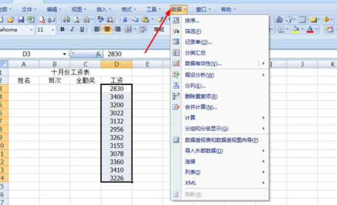337x205 pixels.
Task: Choose 删除重复项(R) from the data menu
Action: pyautogui.click(x=220, y=96)
